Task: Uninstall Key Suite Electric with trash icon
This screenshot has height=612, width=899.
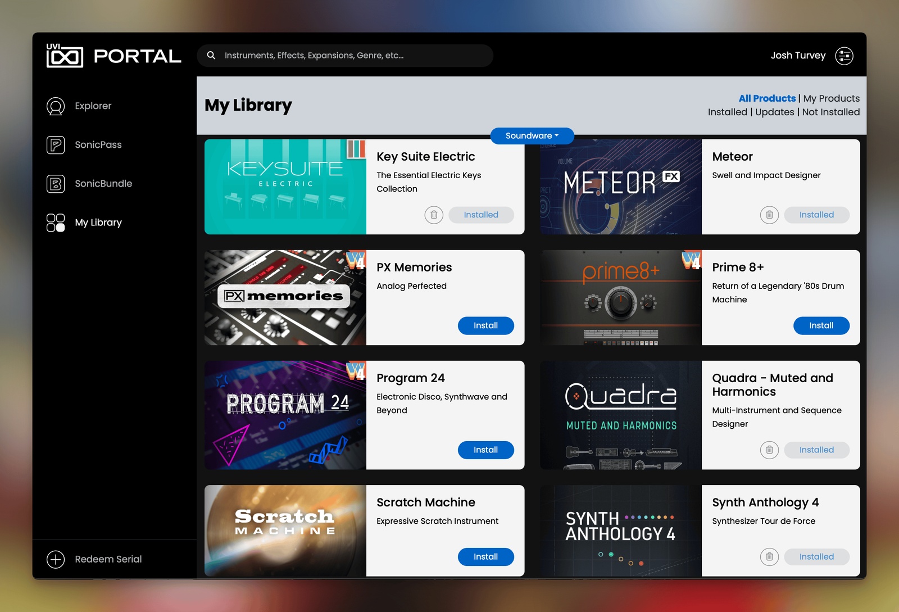Action: tap(434, 215)
